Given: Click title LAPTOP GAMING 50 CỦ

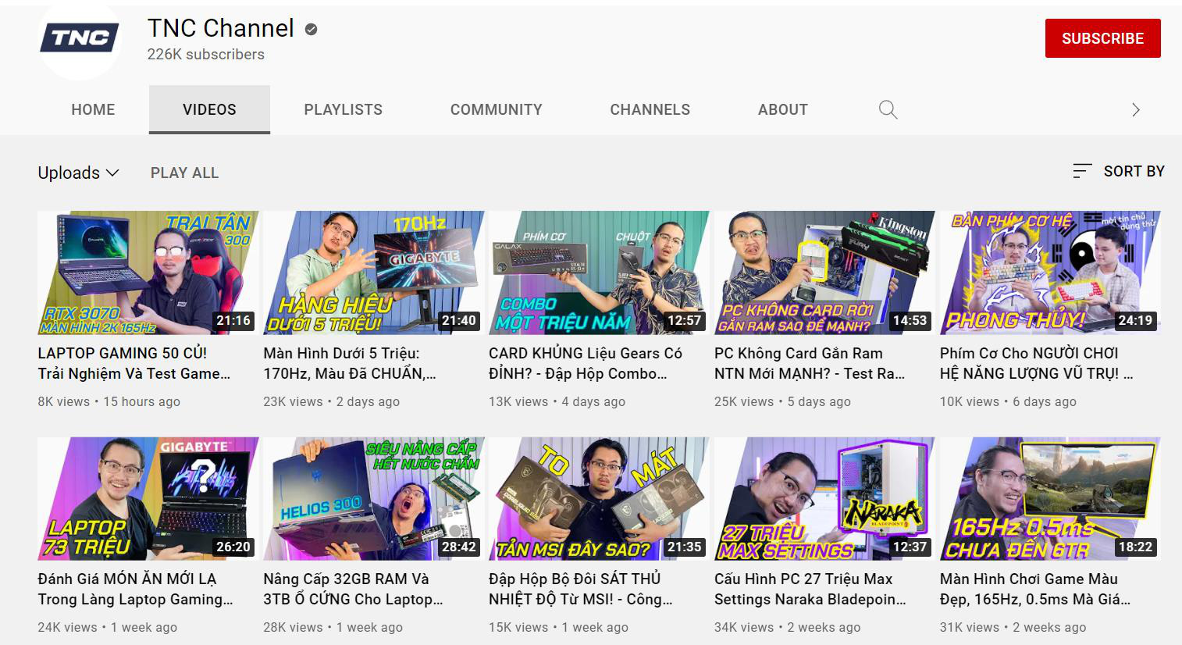Looking at the screenshot, I should pos(134,363).
